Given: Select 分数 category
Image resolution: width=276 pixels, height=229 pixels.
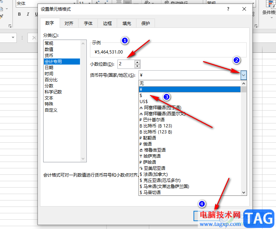Looking at the screenshot, I should tap(62, 86).
